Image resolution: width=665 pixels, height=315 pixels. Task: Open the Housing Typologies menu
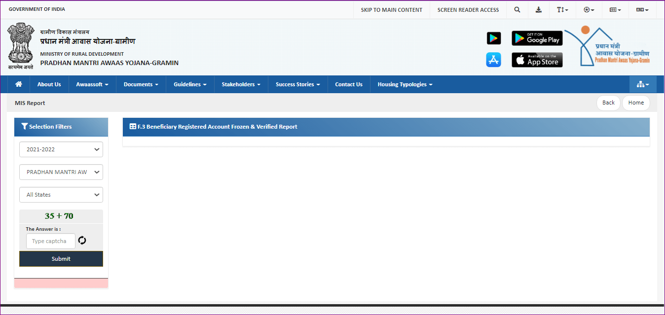pos(405,84)
